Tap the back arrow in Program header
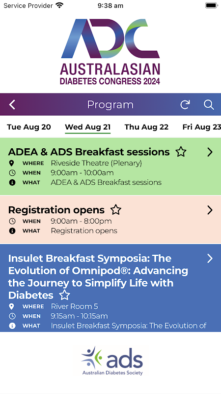221x394 pixels. pos(12,104)
